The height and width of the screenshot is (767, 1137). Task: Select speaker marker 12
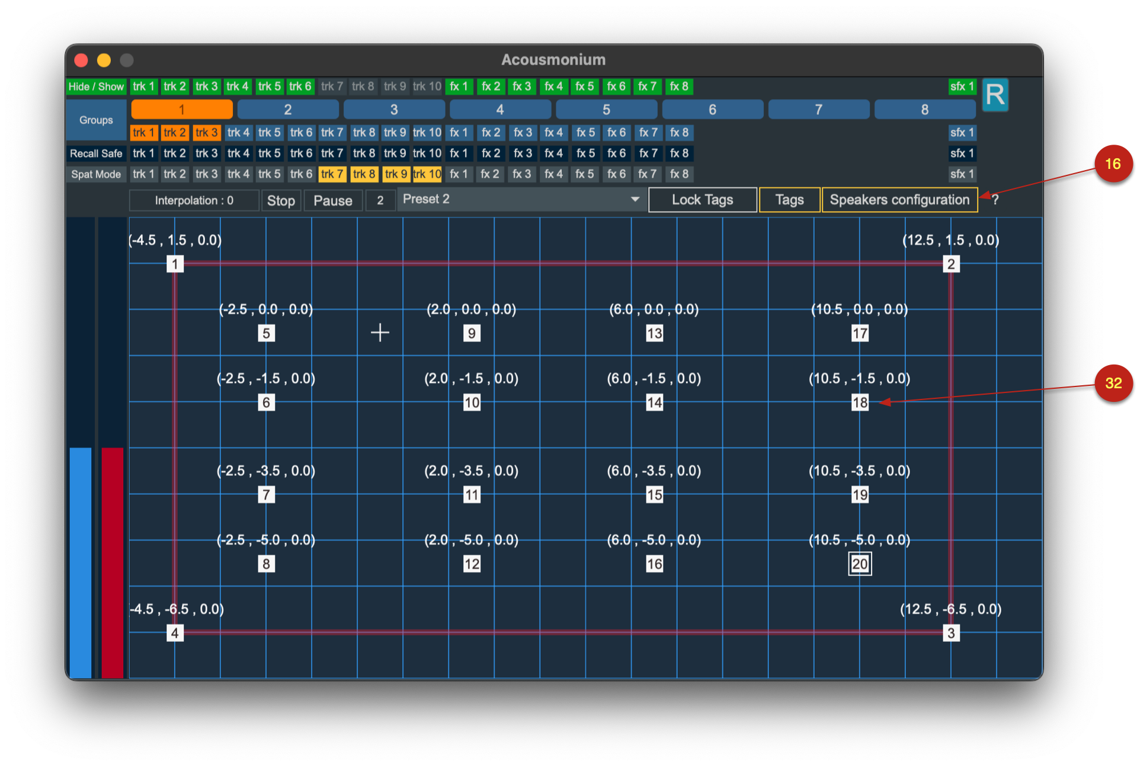click(472, 564)
